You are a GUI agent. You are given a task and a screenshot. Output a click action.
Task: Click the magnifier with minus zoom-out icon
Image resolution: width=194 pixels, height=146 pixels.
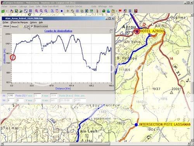[x=46, y=11]
